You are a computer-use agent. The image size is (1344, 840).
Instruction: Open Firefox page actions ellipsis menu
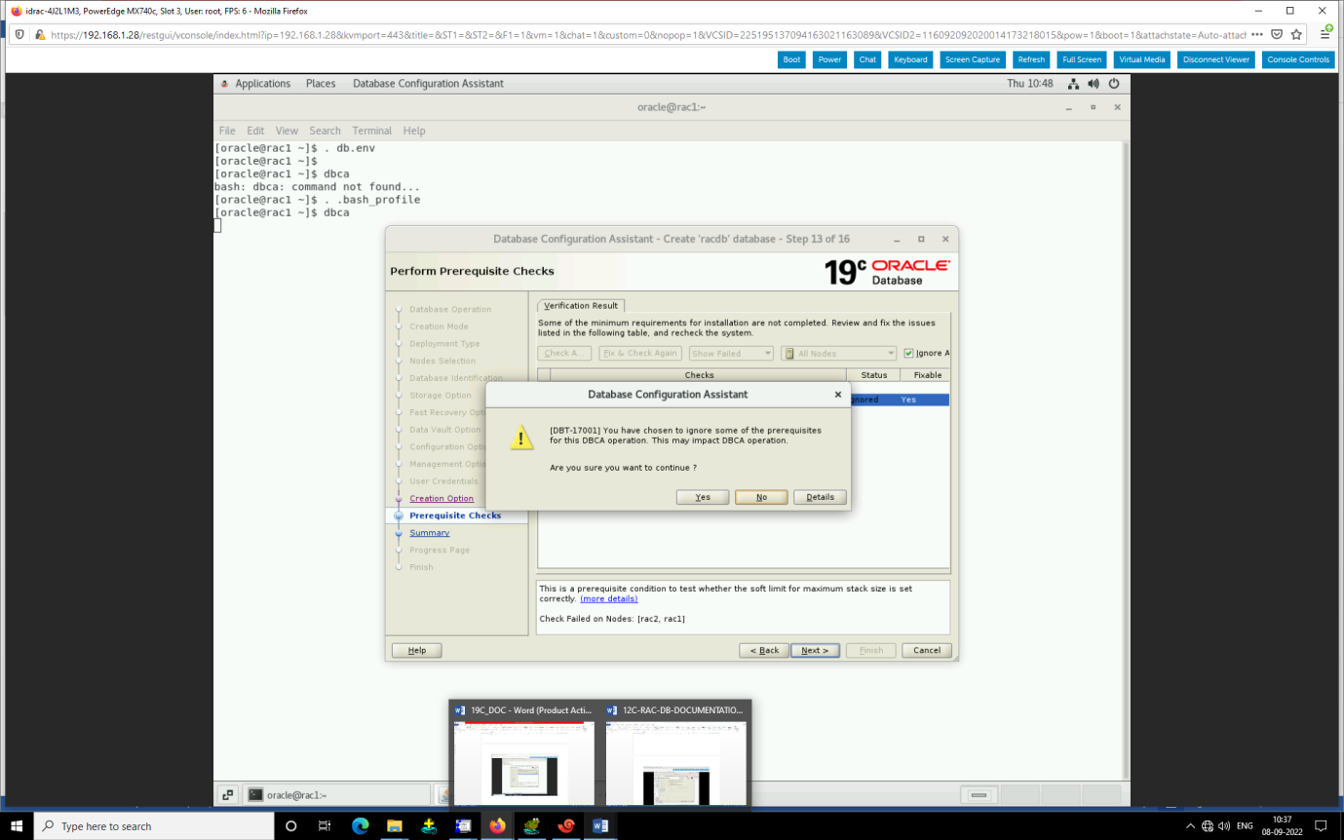click(x=1257, y=34)
